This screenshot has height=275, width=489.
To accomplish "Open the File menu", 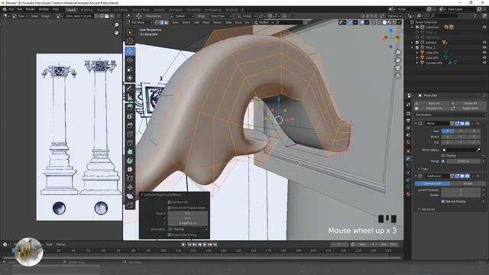I will 11,9.
